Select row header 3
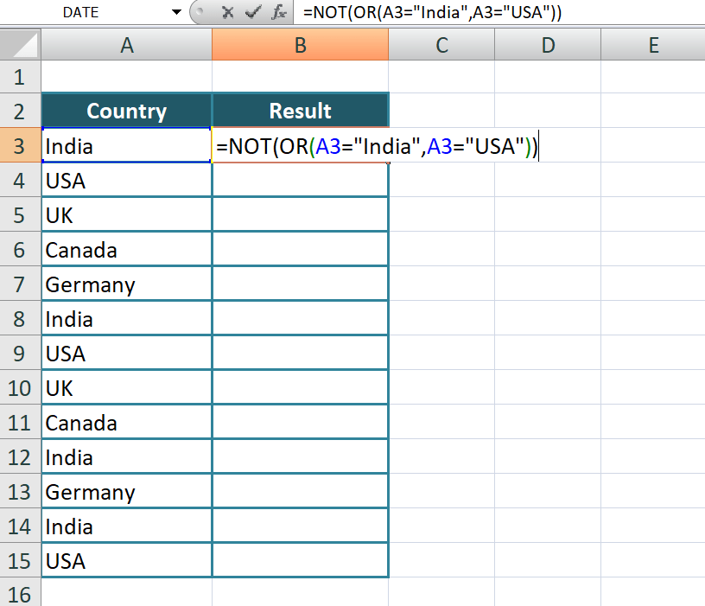705x606 pixels. click(20, 145)
